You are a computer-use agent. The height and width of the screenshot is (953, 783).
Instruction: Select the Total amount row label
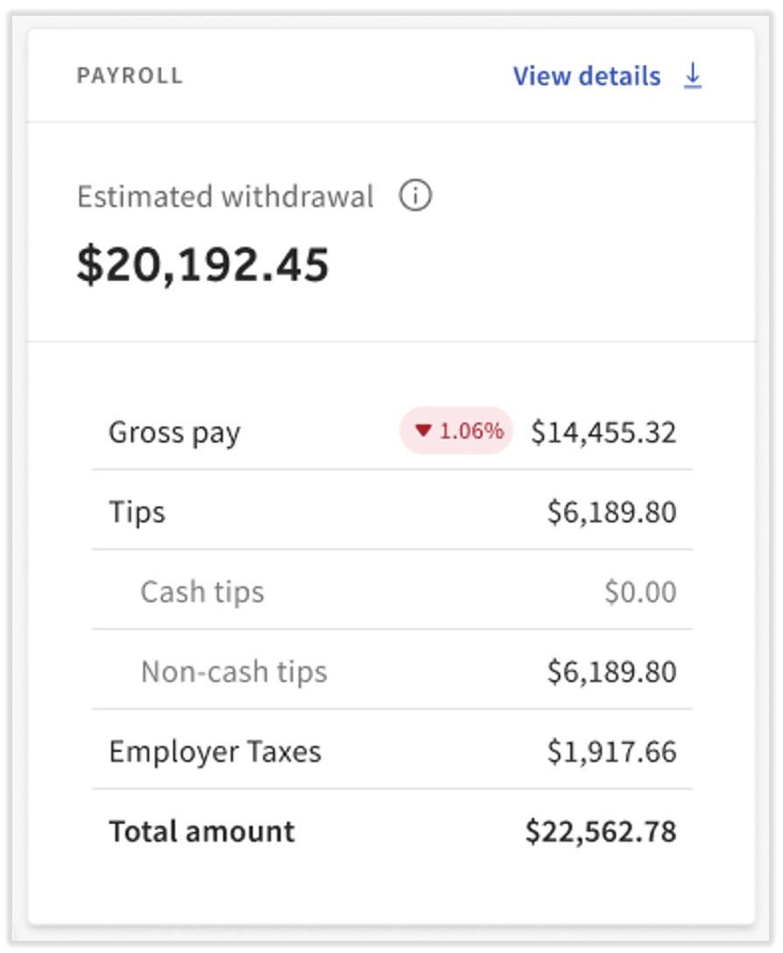click(201, 831)
